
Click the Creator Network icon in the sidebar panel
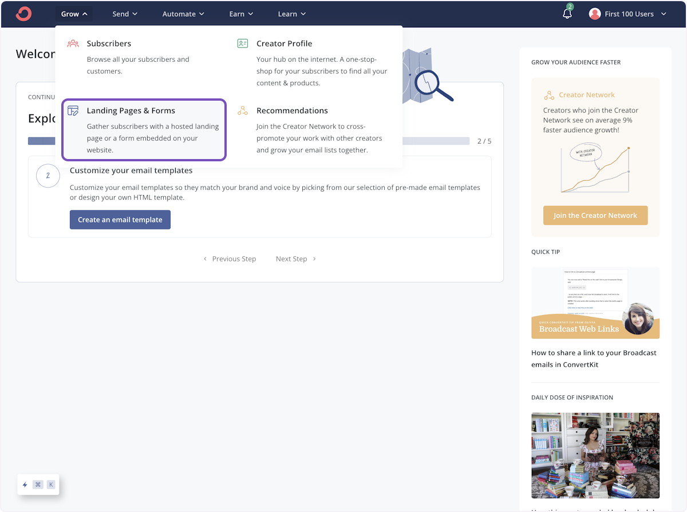pyautogui.click(x=550, y=94)
